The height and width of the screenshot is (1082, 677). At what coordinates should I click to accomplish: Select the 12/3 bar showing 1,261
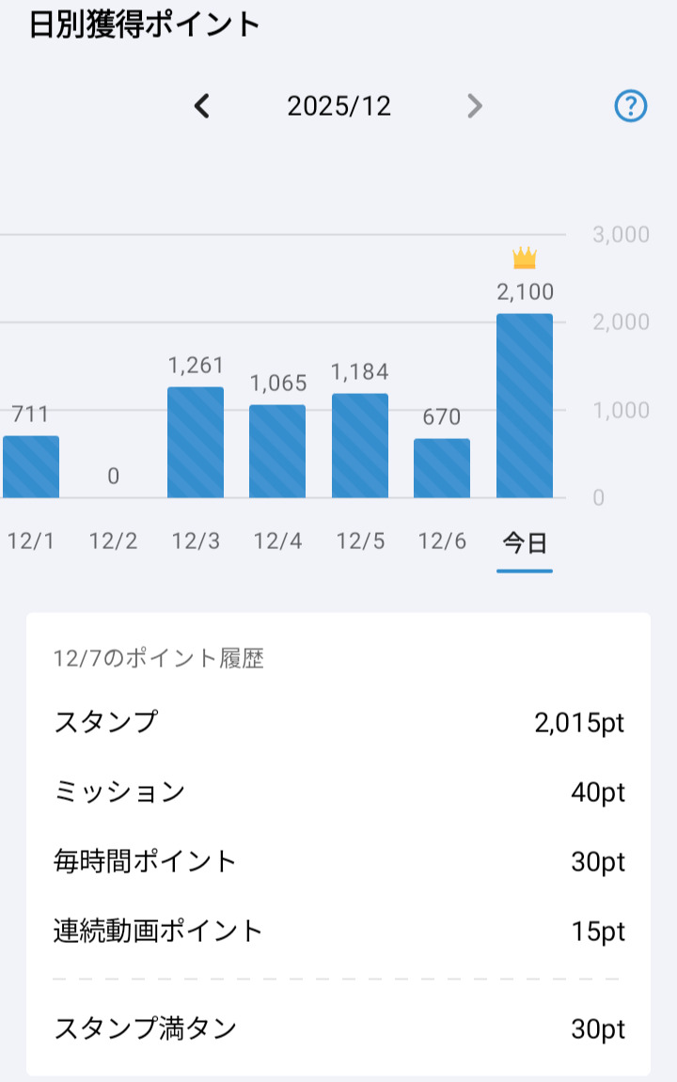(196, 443)
